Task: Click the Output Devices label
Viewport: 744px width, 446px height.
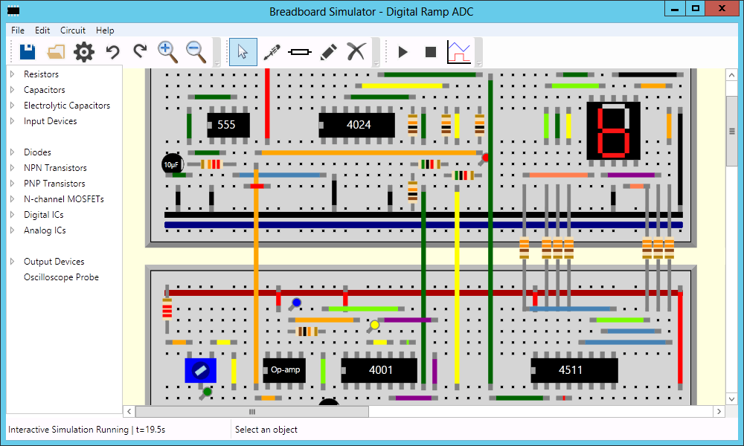Action: pos(54,262)
